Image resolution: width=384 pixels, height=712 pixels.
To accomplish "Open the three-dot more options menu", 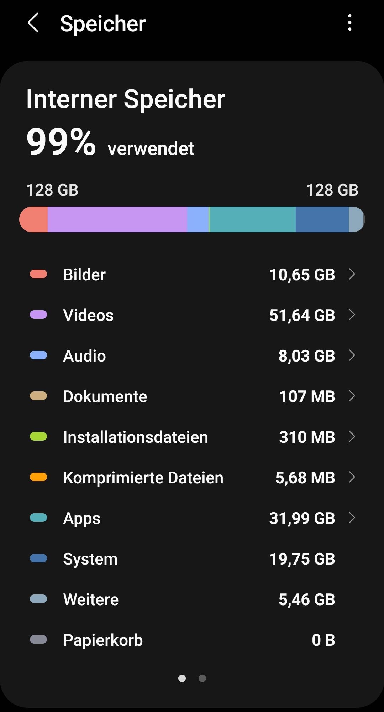I will (350, 23).
